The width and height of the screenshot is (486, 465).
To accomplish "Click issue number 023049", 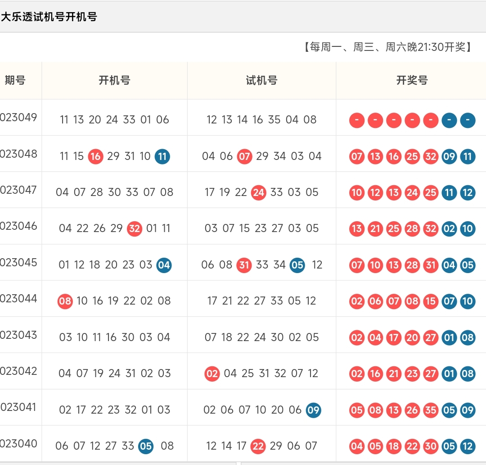I will click(18, 118).
